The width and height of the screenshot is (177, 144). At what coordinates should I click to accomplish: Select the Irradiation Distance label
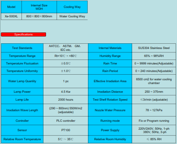click(x=110, y=92)
